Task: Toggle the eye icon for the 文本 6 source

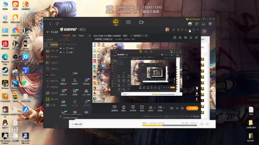Action: (x=61, y=48)
